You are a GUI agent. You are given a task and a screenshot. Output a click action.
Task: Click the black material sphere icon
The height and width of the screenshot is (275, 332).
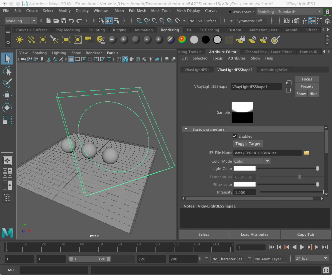tap(206, 40)
